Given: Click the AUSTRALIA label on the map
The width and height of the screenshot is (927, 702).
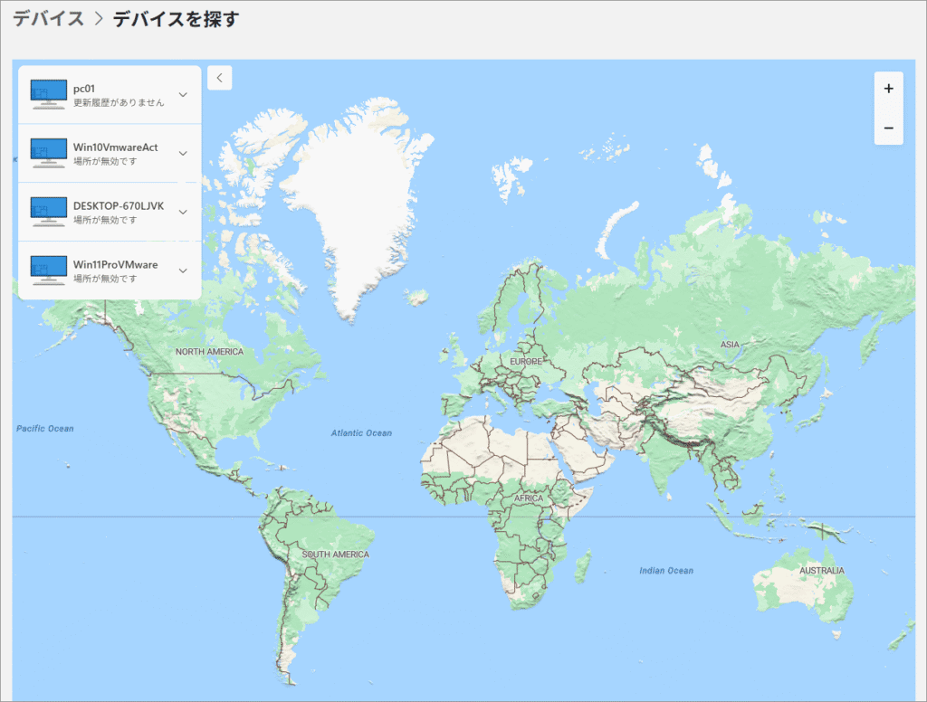Looking at the screenshot, I should (821, 571).
